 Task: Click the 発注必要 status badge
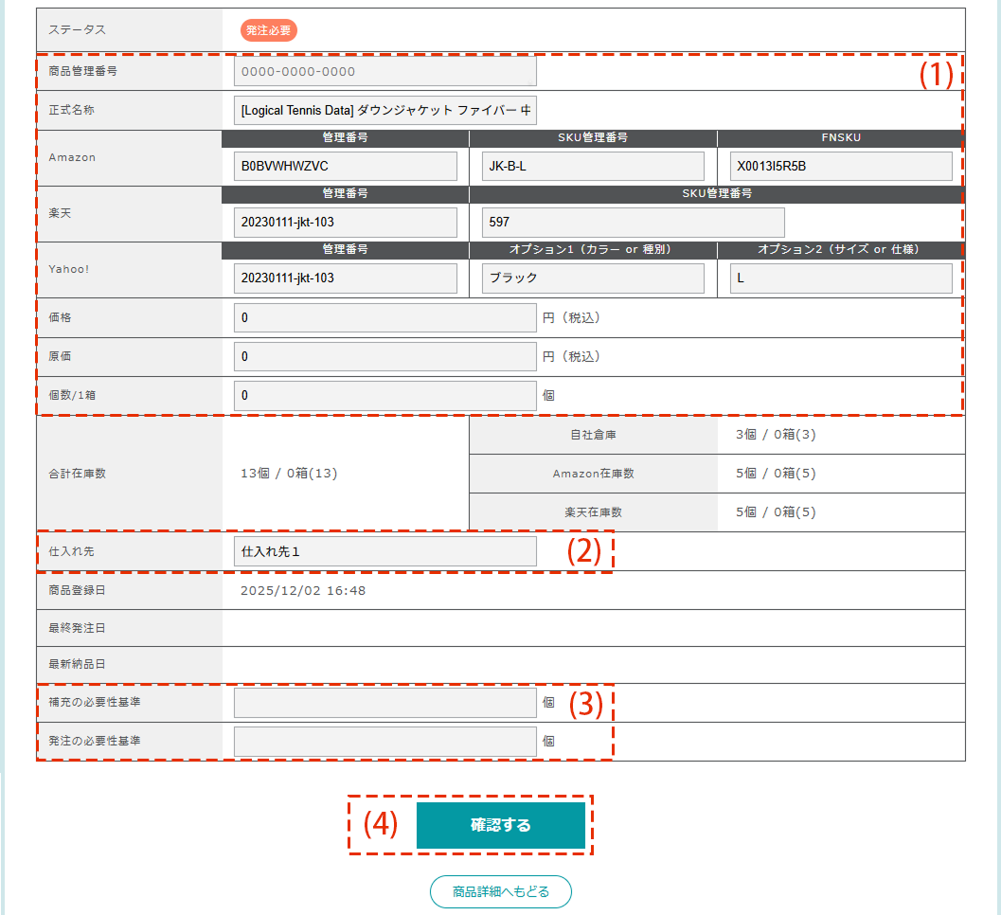click(x=269, y=30)
